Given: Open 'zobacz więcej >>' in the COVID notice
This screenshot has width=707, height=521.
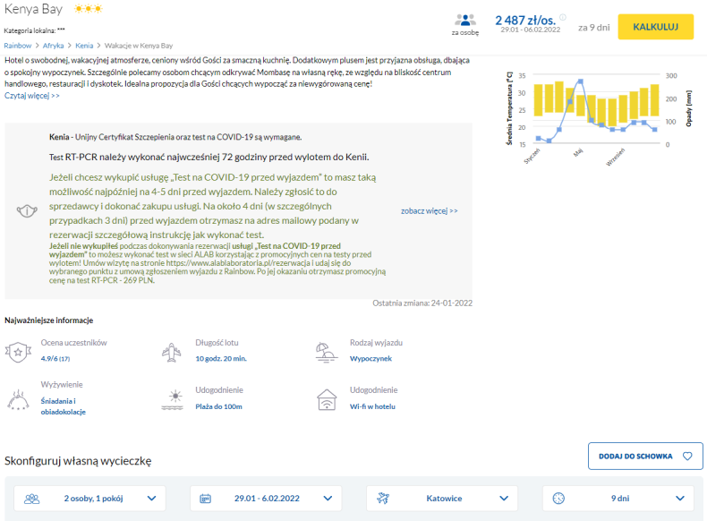Looking at the screenshot, I should point(430,211).
